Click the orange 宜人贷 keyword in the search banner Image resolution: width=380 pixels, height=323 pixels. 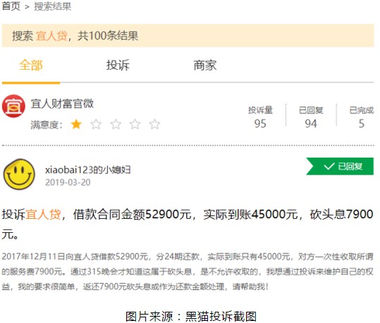[51, 36]
